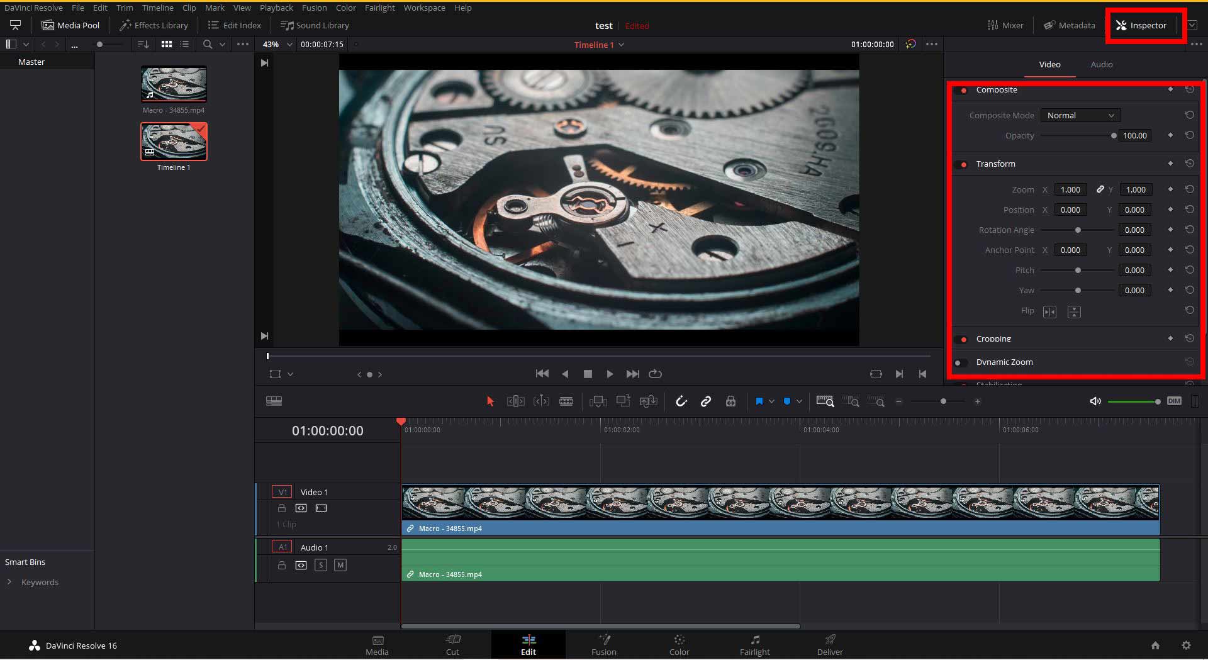Open the Mixer panel
The image size is (1208, 660).
tap(1005, 25)
